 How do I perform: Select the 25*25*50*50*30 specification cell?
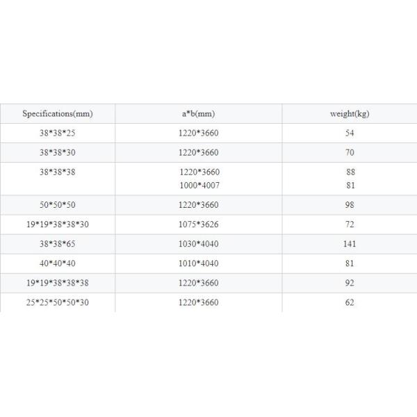[x=58, y=302]
